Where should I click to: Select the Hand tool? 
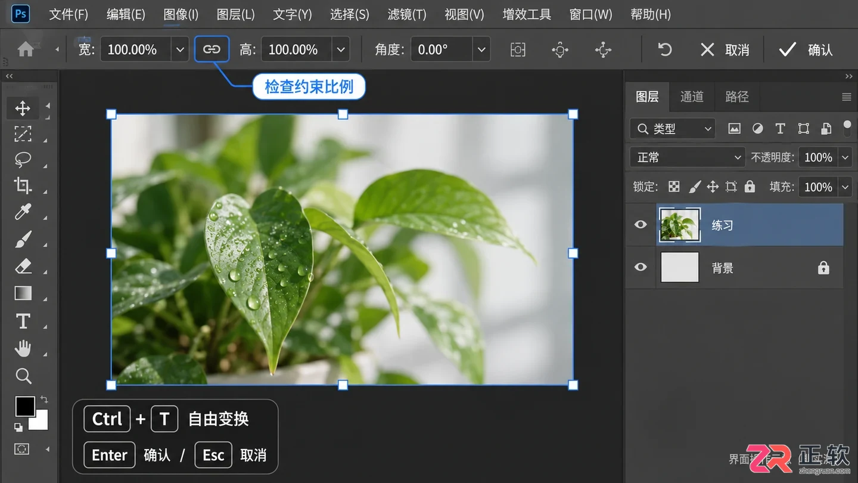click(23, 348)
